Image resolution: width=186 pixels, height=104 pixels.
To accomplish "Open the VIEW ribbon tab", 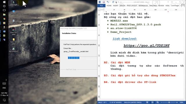I will (x=167, y=6).
